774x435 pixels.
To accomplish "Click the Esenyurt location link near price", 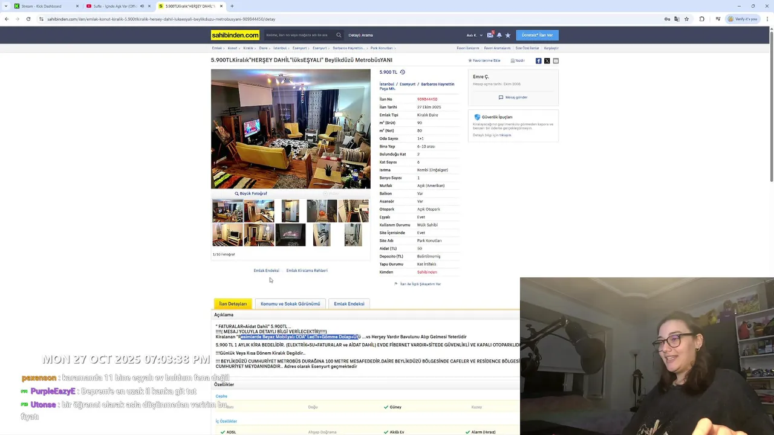I will [x=408, y=85].
